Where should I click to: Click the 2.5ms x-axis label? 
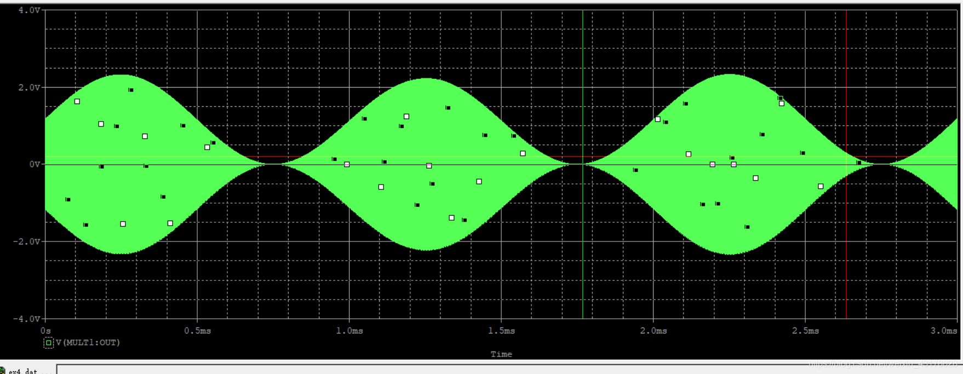click(x=805, y=331)
